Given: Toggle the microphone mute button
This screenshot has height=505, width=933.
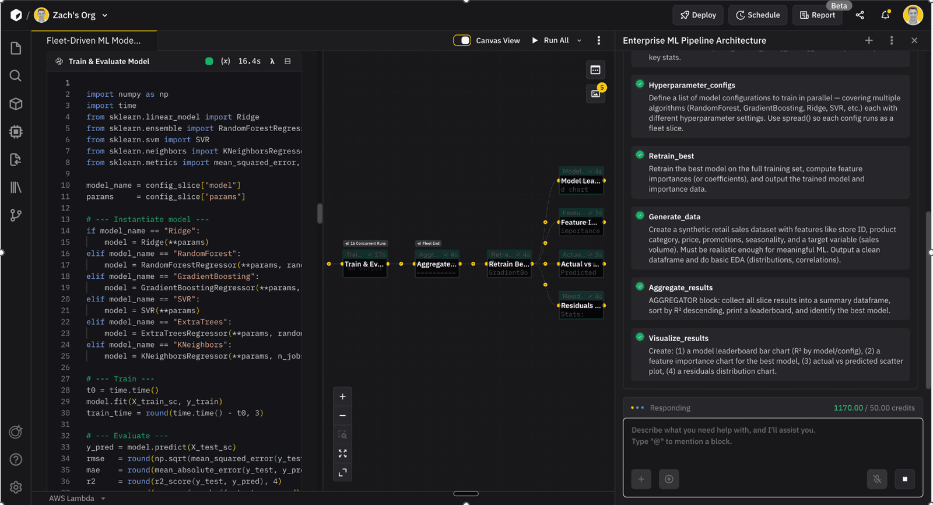Looking at the screenshot, I should click(x=876, y=479).
